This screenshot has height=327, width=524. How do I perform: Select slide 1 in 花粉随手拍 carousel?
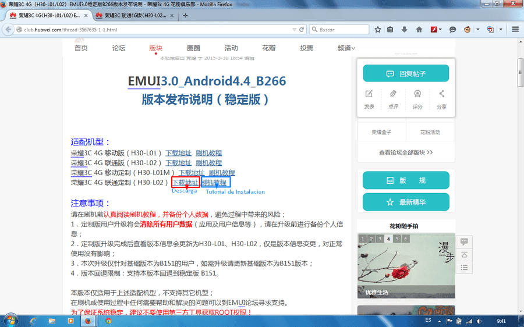click(x=362, y=239)
